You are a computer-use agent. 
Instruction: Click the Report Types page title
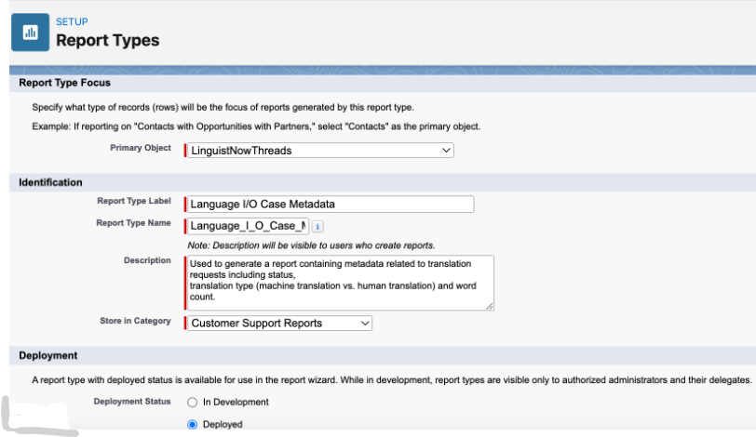coord(107,40)
